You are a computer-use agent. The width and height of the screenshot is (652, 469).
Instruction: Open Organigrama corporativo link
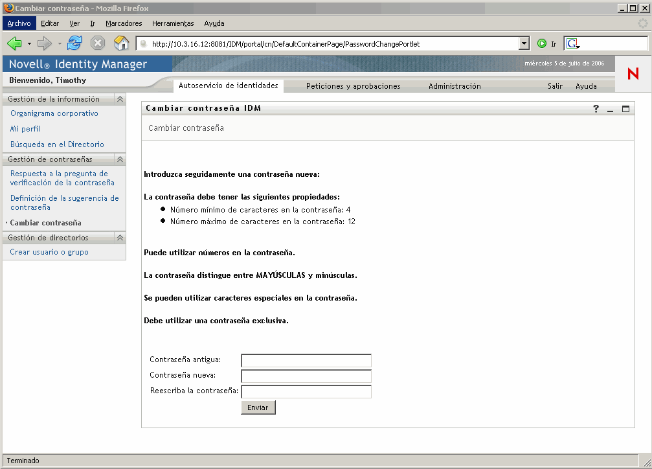click(54, 113)
